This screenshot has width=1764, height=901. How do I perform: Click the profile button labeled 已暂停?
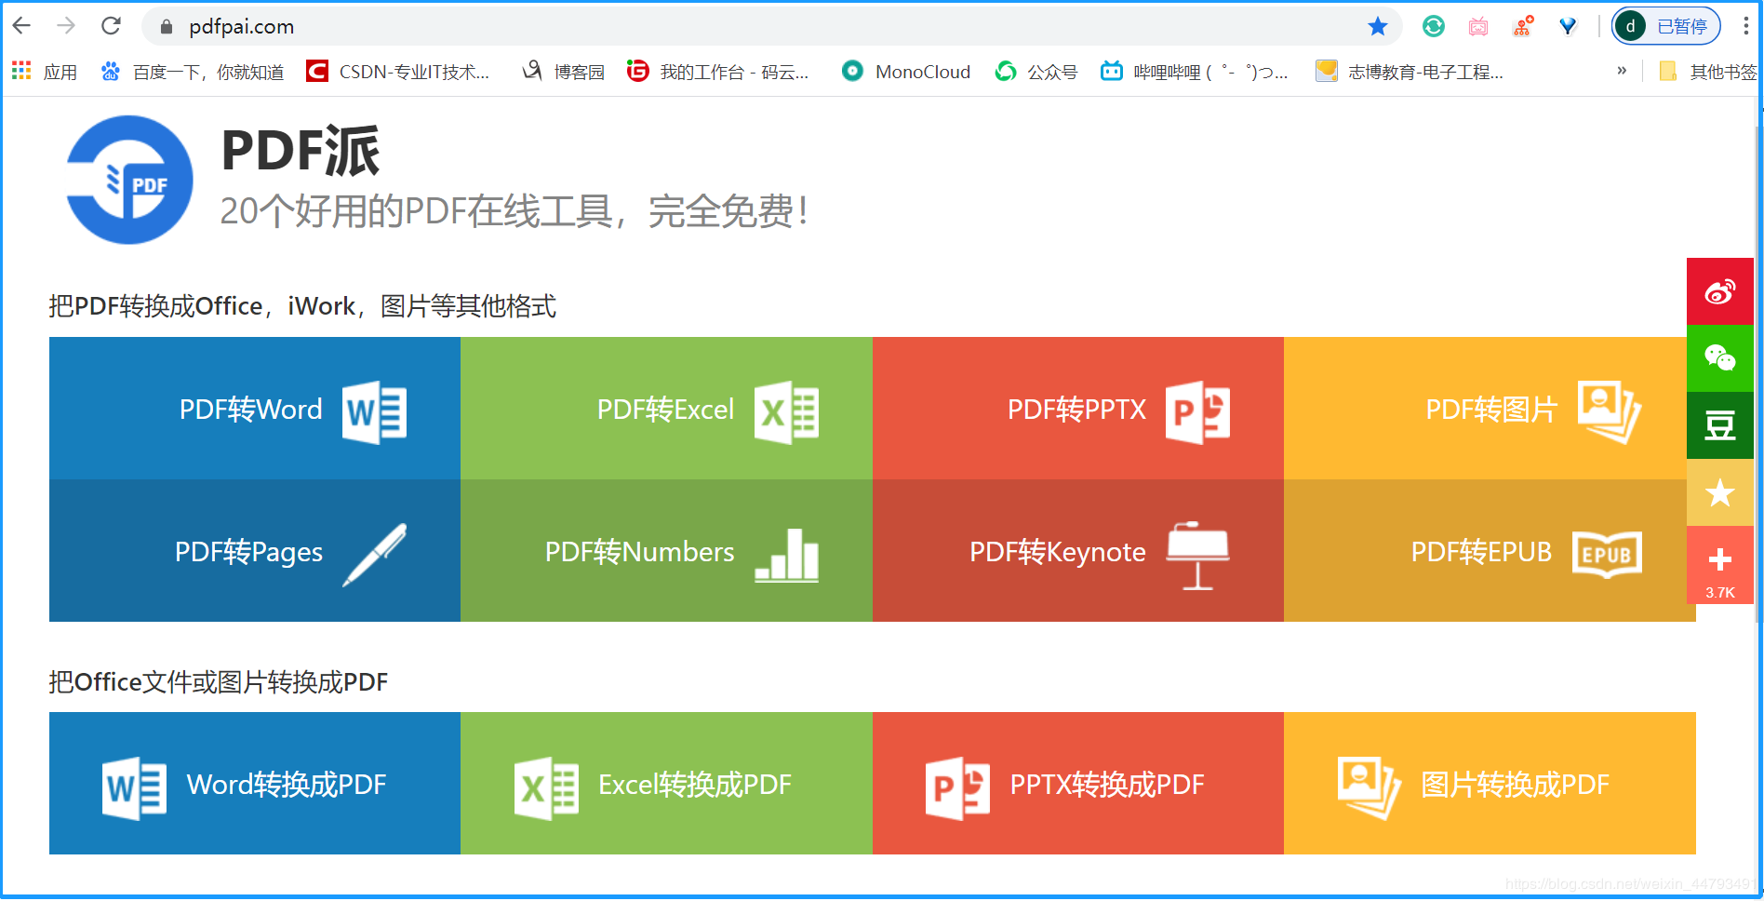(x=1666, y=26)
